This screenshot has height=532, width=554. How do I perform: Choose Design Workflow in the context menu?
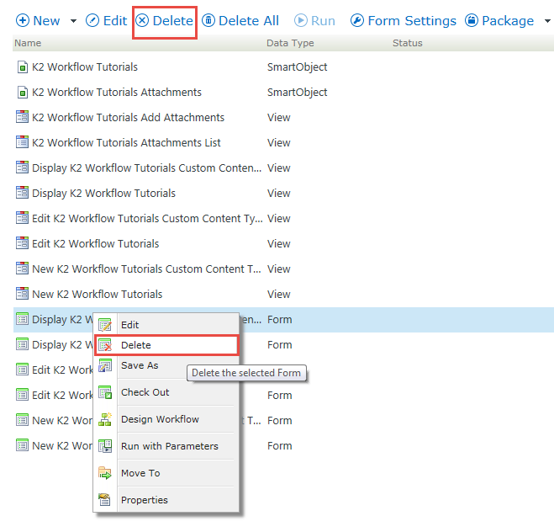(x=166, y=419)
